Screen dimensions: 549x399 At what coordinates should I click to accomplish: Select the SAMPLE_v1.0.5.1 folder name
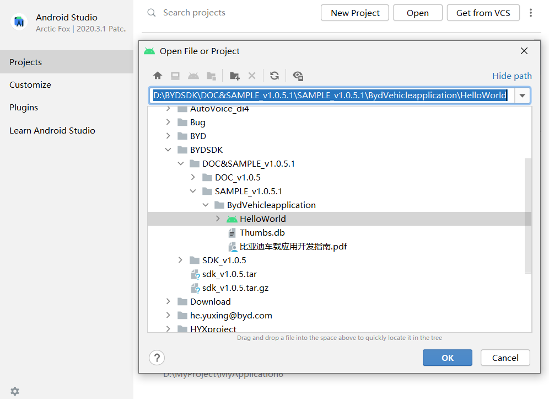(x=249, y=191)
